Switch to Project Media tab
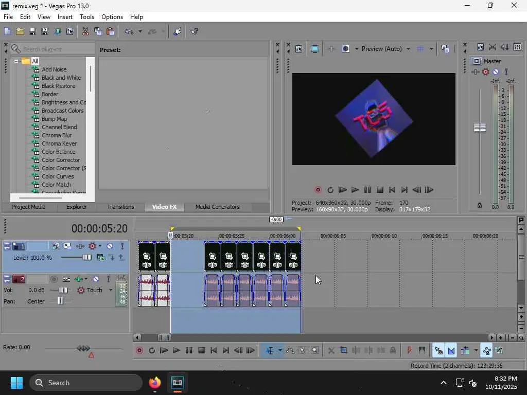Viewport: 527px width, 395px height. [29, 207]
